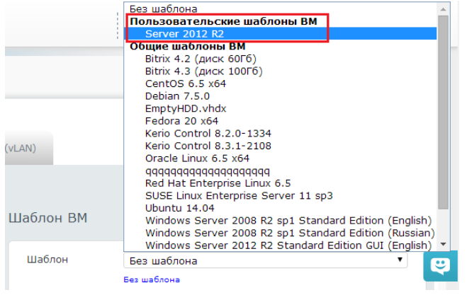
Task: Select Windows Server 2008 R2 sp1 (Russian)
Action: [x=290, y=233]
